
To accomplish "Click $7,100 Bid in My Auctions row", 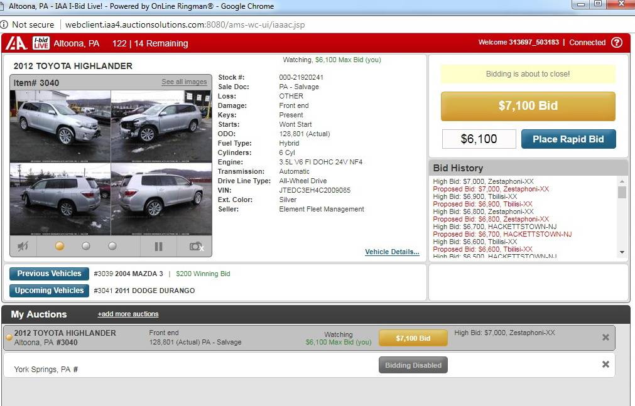I will click(x=413, y=338).
